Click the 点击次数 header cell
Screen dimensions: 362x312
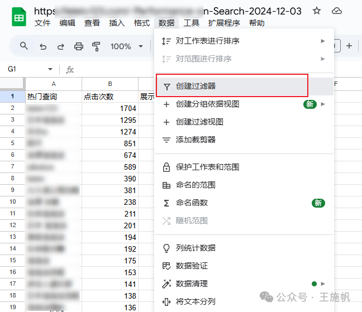(x=110, y=97)
